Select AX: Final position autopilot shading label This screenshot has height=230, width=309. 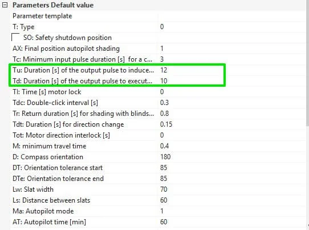coord(66,49)
